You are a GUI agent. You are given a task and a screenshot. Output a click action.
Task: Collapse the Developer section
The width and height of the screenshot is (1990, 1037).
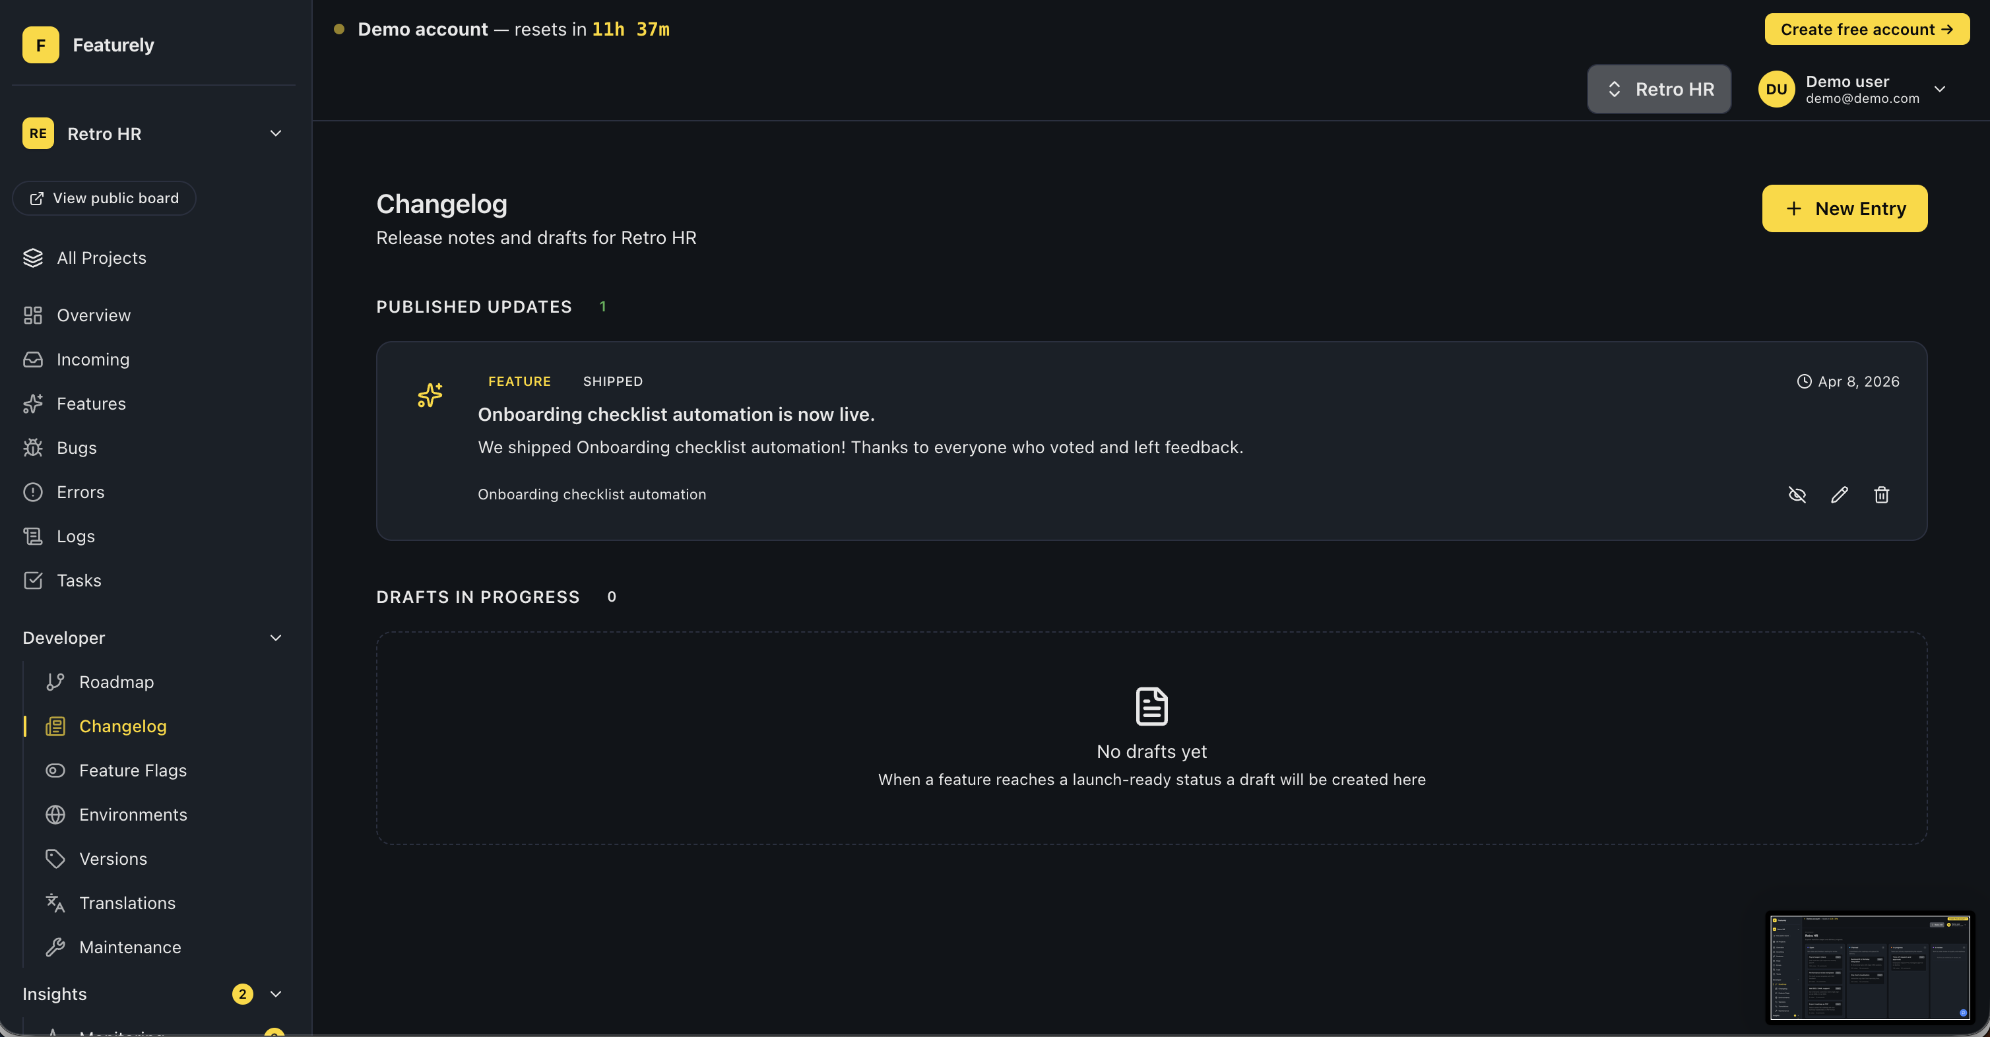pos(275,638)
